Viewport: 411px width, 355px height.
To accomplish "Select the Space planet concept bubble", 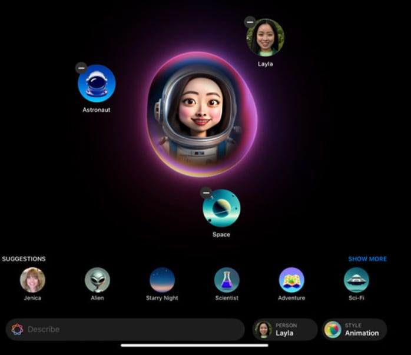I will coord(221,208).
